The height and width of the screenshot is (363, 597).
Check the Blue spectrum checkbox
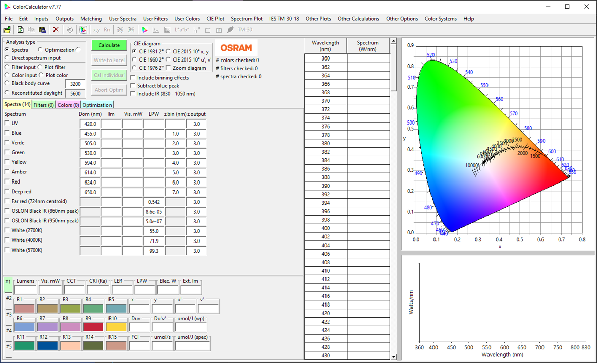pos(7,133)
